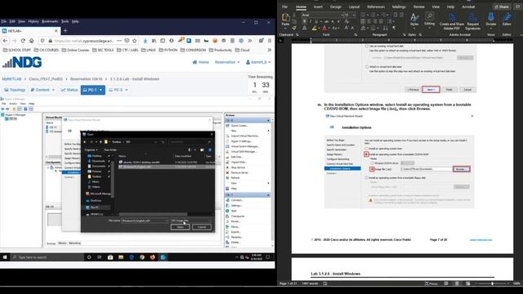523x294 pixels.
Task: Open Word Insert ribbon tab
Action: (318, 7)
